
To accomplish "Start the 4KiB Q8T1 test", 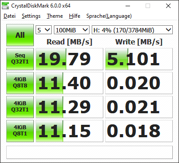I will pyautogui.click(x=20, y=131).
